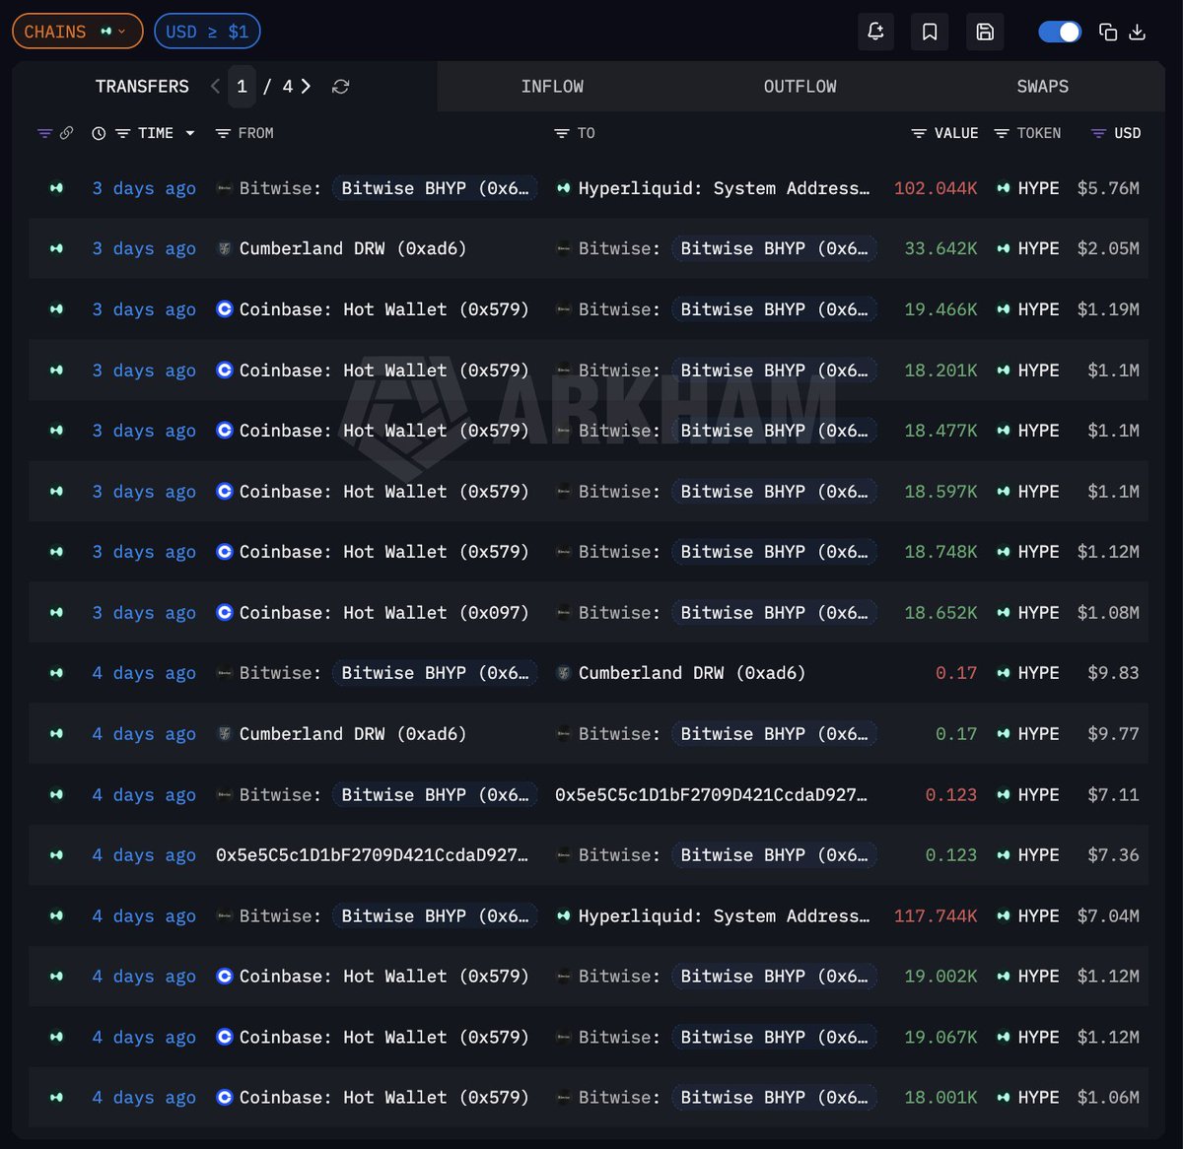
Task: Click the 18.477K value
Action: pos(940,431)
